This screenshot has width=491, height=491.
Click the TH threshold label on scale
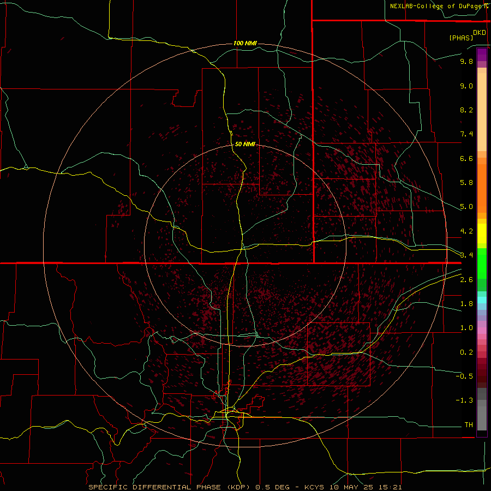[469, 425]
